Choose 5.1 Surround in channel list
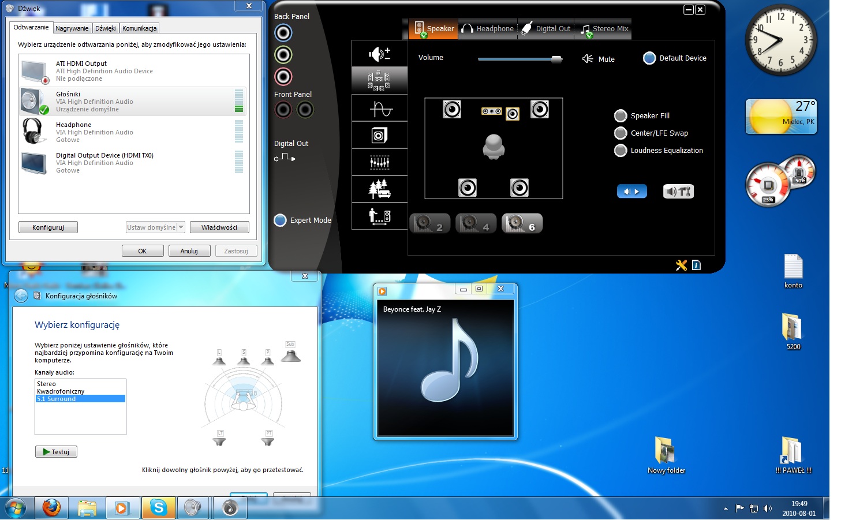Screen dimensions: 841x520 (x=80, y=399)
